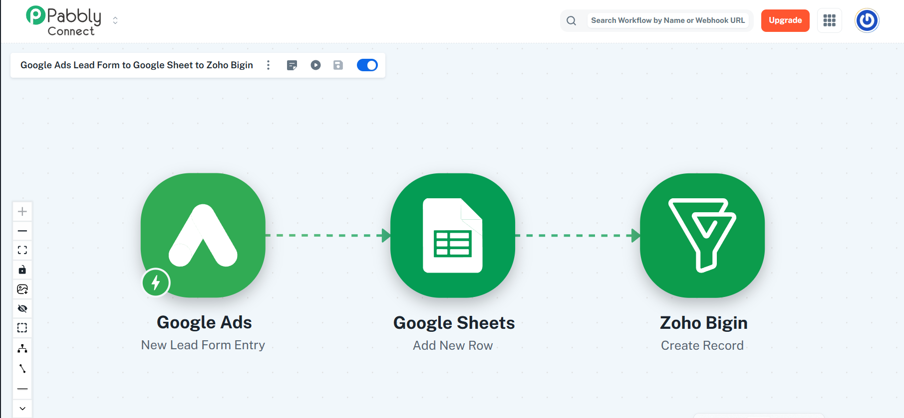
Task: Click the Google Ads step title
Action: tap(204, 322)
